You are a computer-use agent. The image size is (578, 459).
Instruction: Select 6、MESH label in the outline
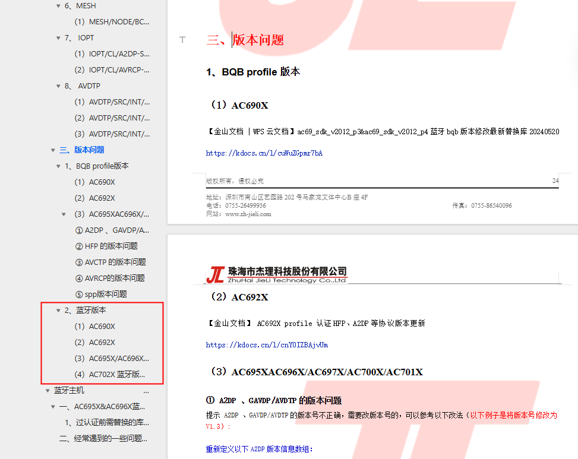point(80,6)
